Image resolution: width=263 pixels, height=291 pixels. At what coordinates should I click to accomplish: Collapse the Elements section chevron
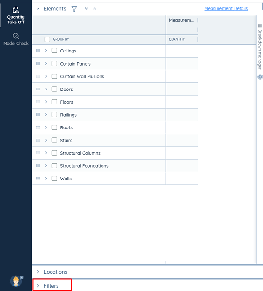tap(38, 9)
